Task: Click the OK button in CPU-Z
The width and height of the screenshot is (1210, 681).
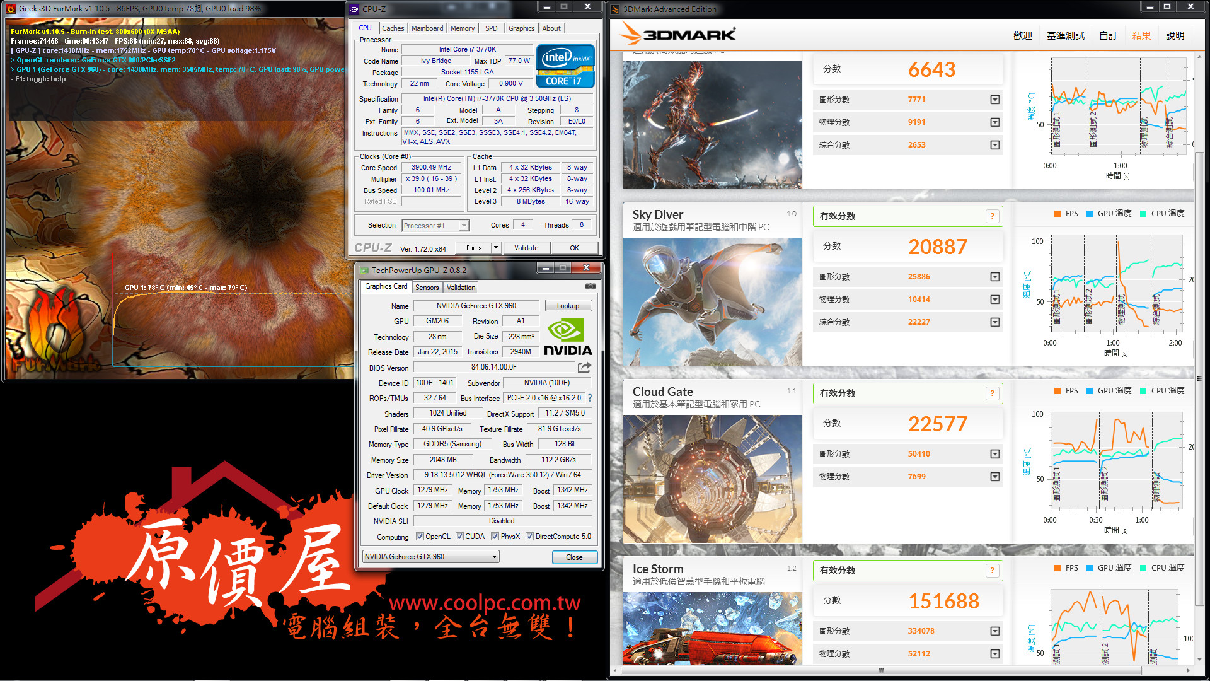Action: pos(574,248)
